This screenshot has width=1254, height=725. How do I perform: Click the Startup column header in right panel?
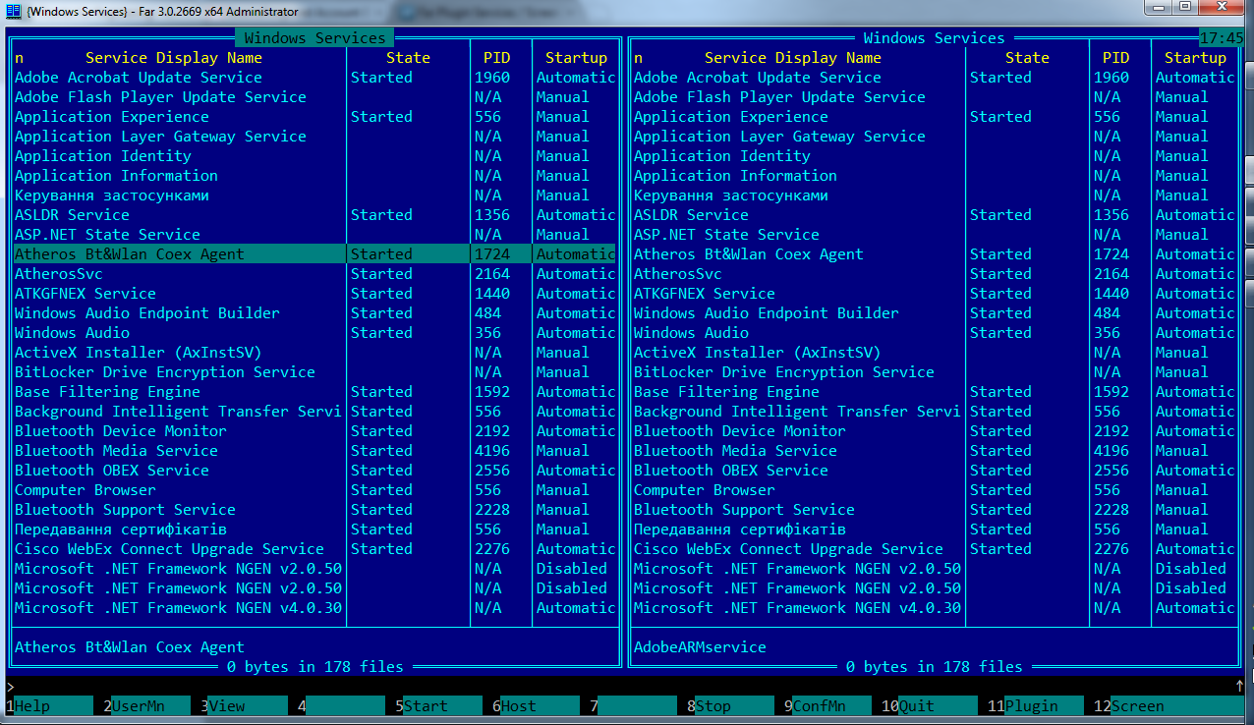click(x=1194, y=58)
